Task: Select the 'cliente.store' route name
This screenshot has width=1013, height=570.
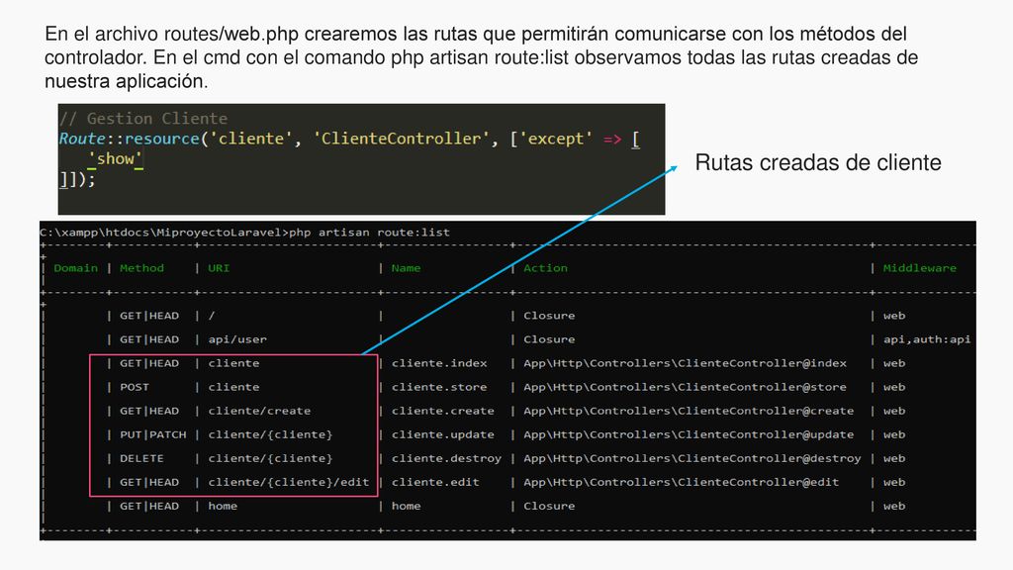Action: click(x=439, y=387)
